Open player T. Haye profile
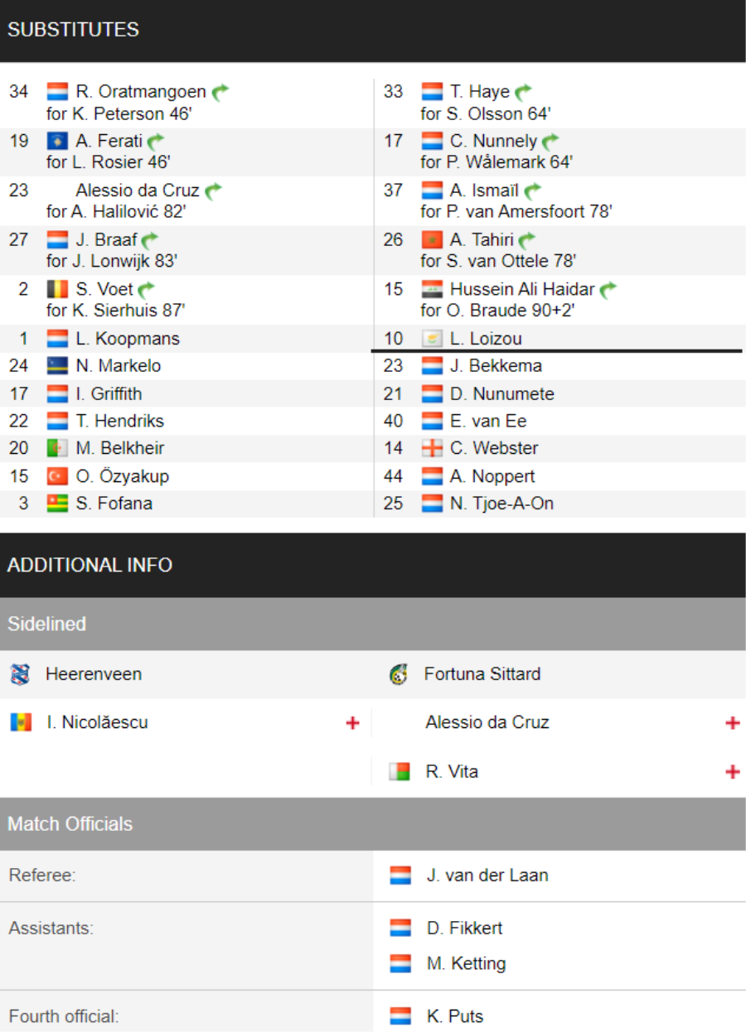746x1032 pixels. pos(480,91)
